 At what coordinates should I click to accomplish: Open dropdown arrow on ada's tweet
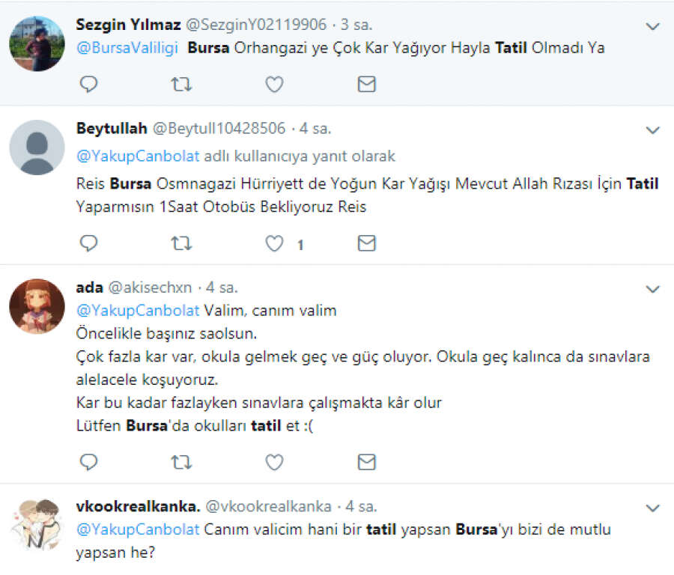point(652,289)
